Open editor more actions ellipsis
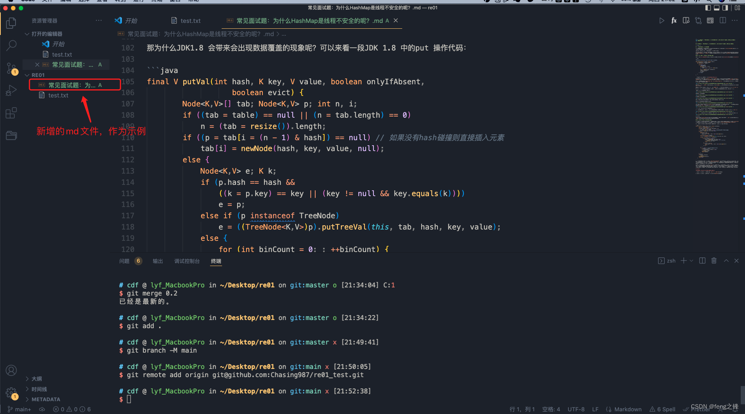Screen dimensions: 745x414 [735, 21]
